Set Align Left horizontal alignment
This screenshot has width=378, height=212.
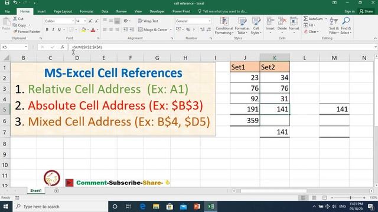[105, 29]
